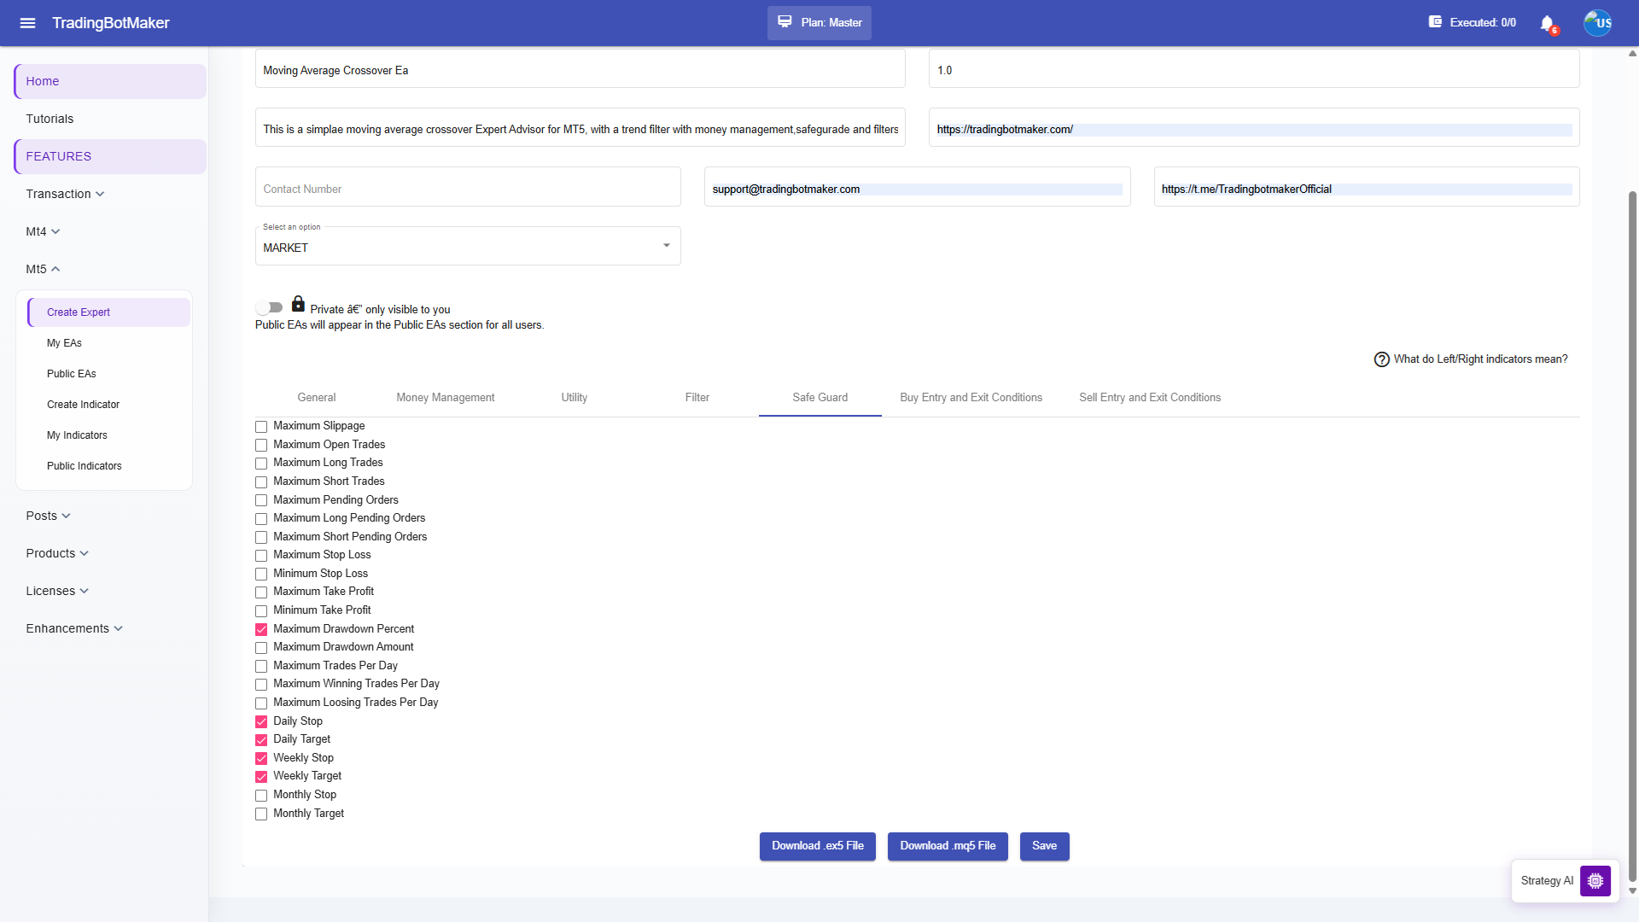
Task: Select the Safe Guard tab
Action: pos(820,398)
